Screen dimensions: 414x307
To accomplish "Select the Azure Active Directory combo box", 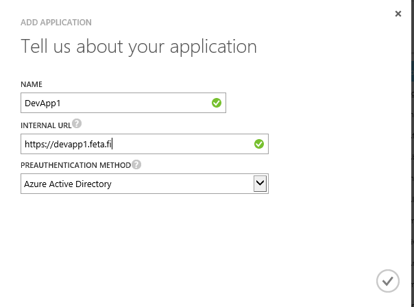I will coord(137,184).
